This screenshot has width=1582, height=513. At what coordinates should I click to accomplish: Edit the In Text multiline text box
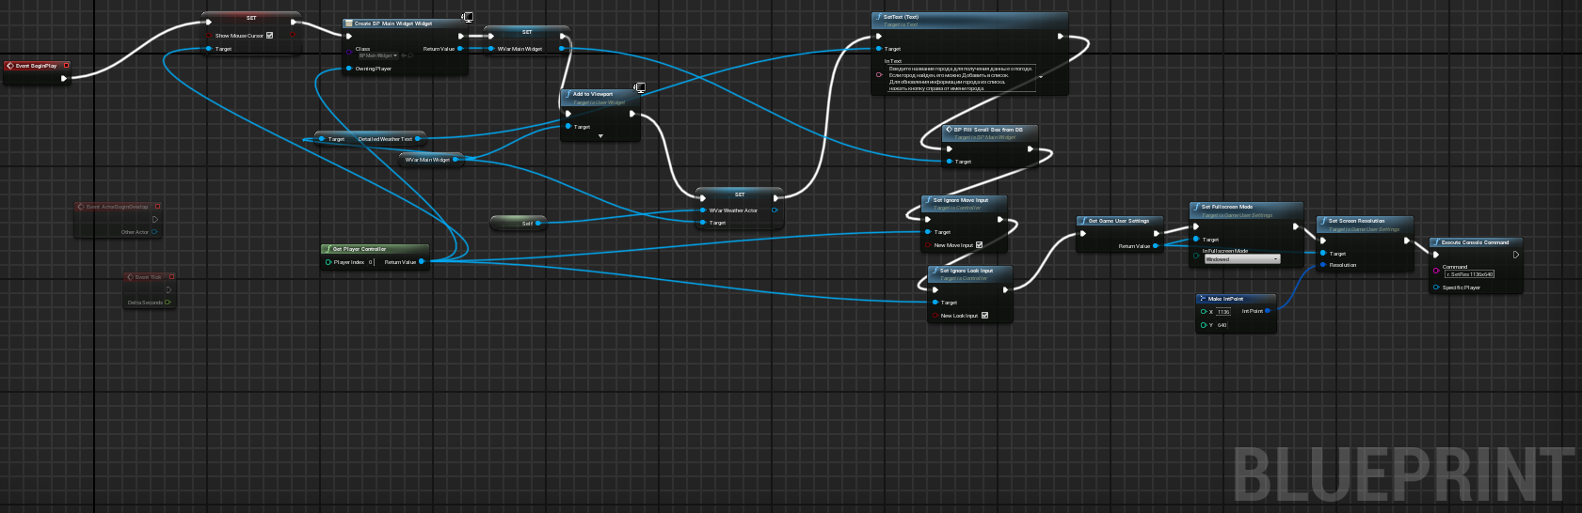(x=961, y=79)
